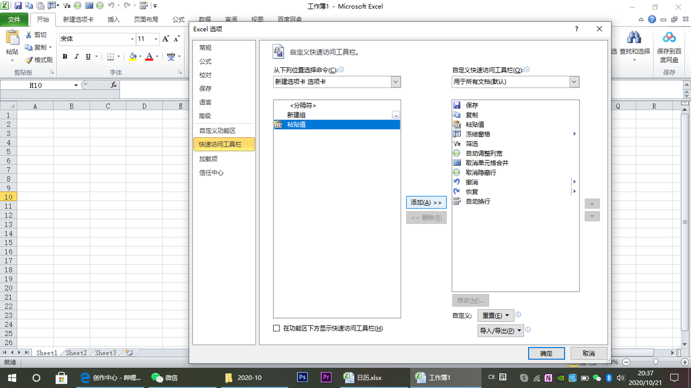Open Photoshop from the taskbar
The height and width of the screenshot is (388, 691).
[303, 378]
